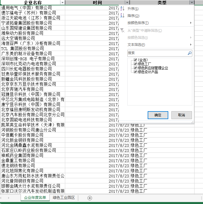Select cell 宁波拓普集团股份有限公司
Image resolution: width=203 pixels, height=204 pixels.
[33, 23]
